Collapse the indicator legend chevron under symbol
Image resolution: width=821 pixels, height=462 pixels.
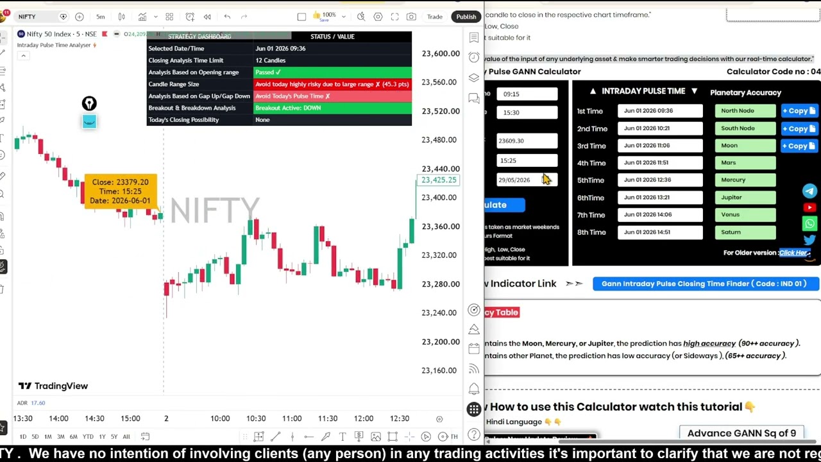pos(23,56)
